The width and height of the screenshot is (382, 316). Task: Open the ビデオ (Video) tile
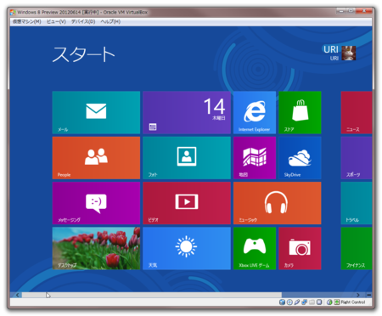(x=187, y=203)
